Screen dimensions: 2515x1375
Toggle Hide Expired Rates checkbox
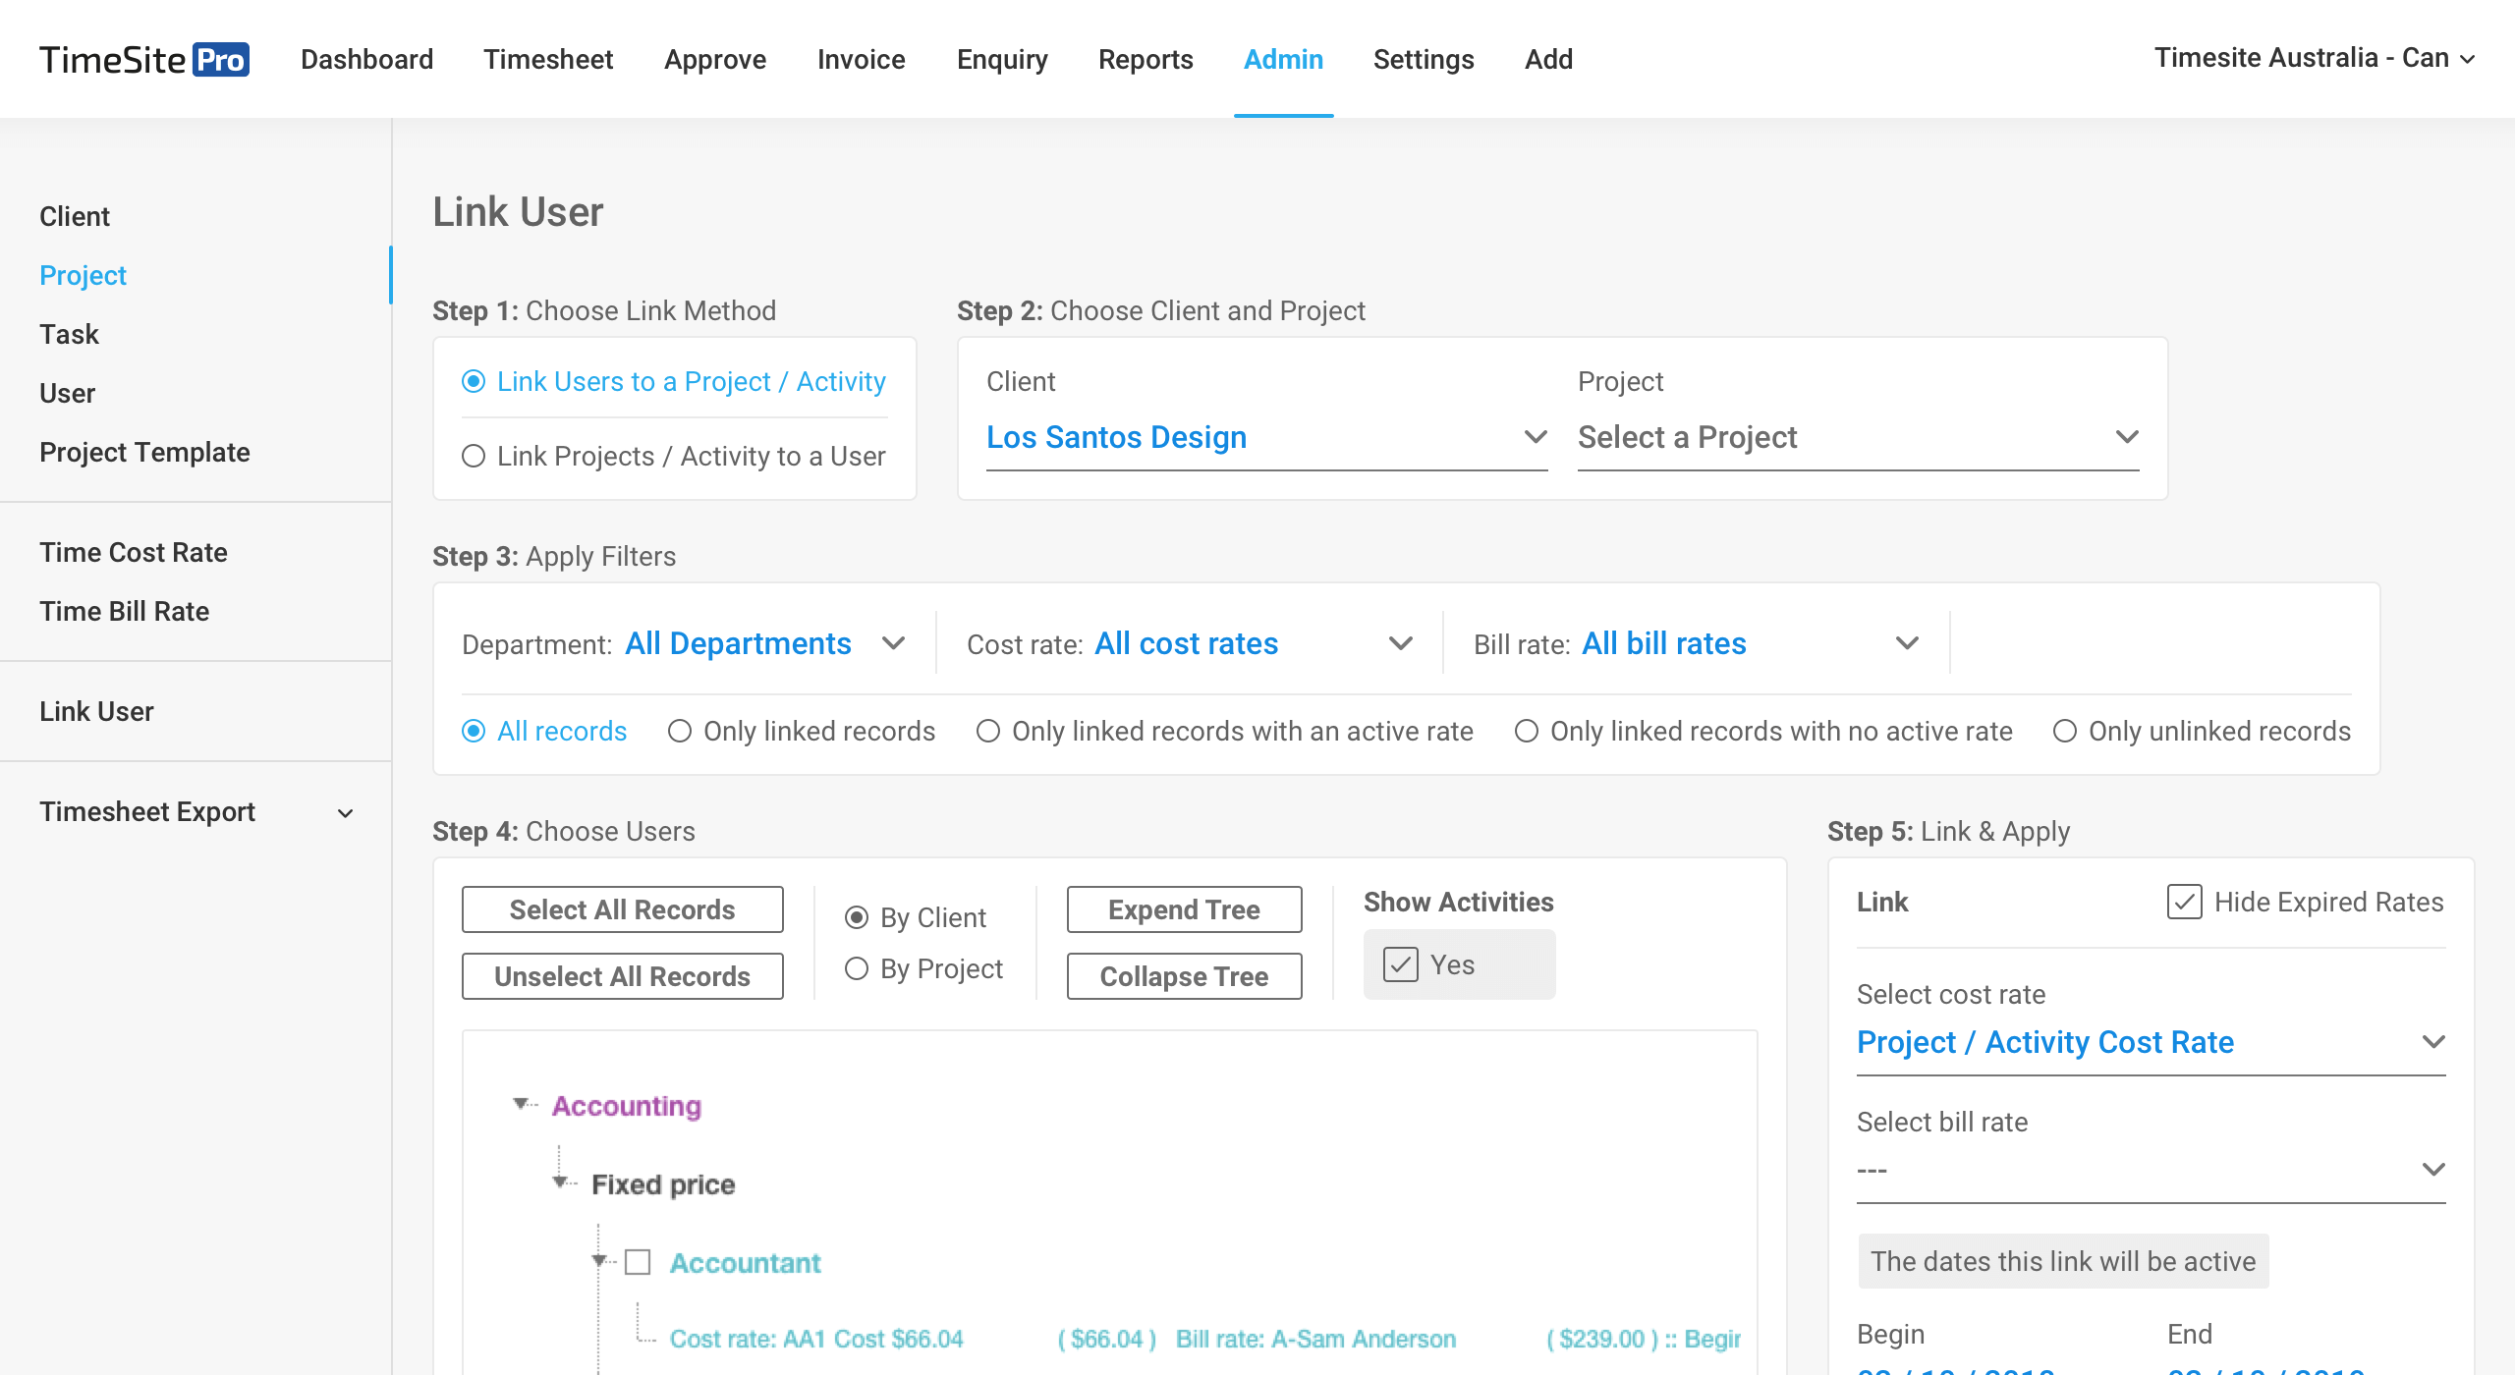[2184, 902]
